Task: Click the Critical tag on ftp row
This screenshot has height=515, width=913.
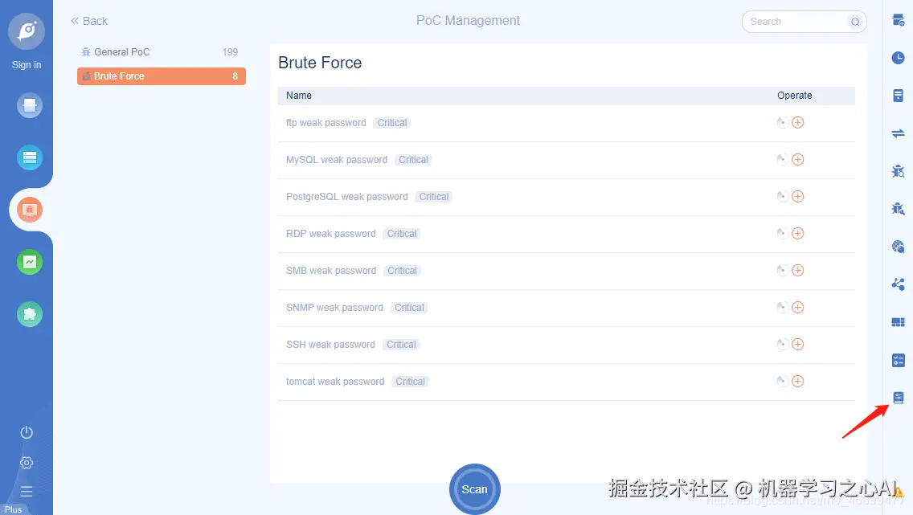Action: coord(392,123)
